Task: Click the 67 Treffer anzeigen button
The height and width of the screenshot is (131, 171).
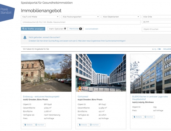Action: [x=33, y=29]
